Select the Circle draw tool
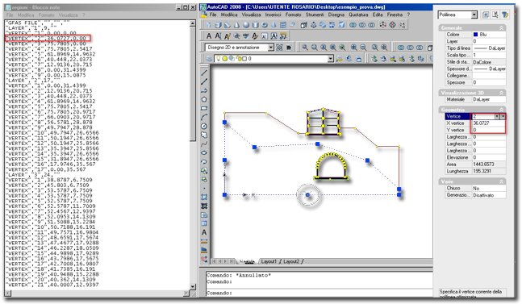The height and width of the screenshot is (304, 522). point(204,126)
